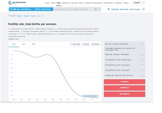The width and height of the screenshot is (162, 113).
Task: Click the Share icon button
Action: click(x=86, y=44)
